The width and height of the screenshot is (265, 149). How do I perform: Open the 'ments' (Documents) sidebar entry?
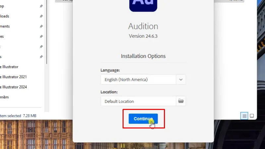5,26
